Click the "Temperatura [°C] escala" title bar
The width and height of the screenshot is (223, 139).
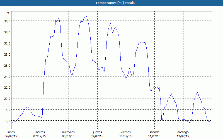point(111,3)
